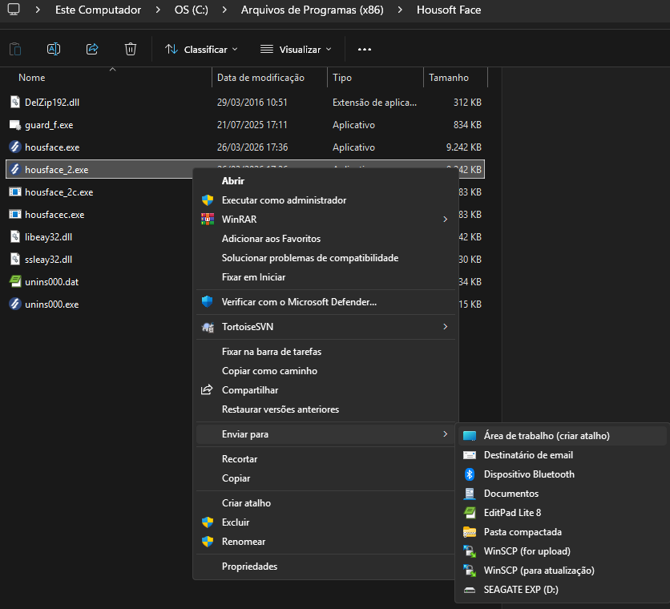
Task: Select Executar como administrador
Action: click(x=284, y=200)
